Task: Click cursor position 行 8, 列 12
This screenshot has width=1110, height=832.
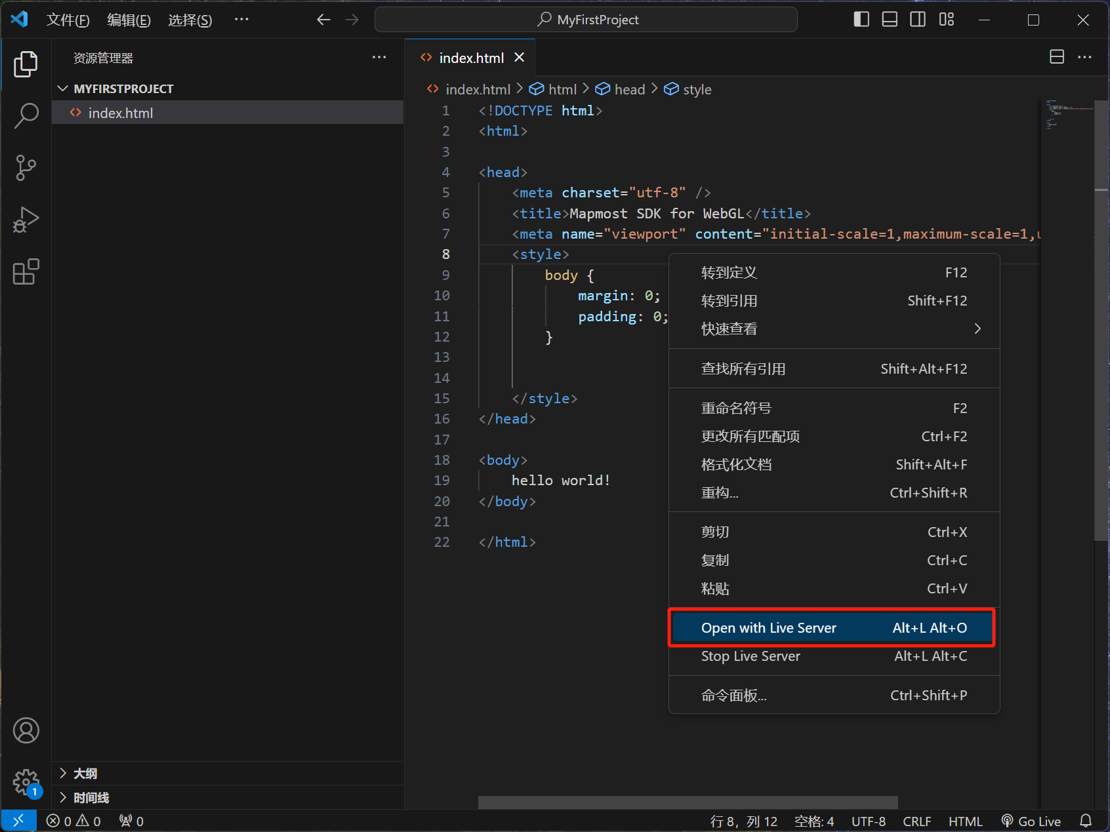Action: point(743,821)
